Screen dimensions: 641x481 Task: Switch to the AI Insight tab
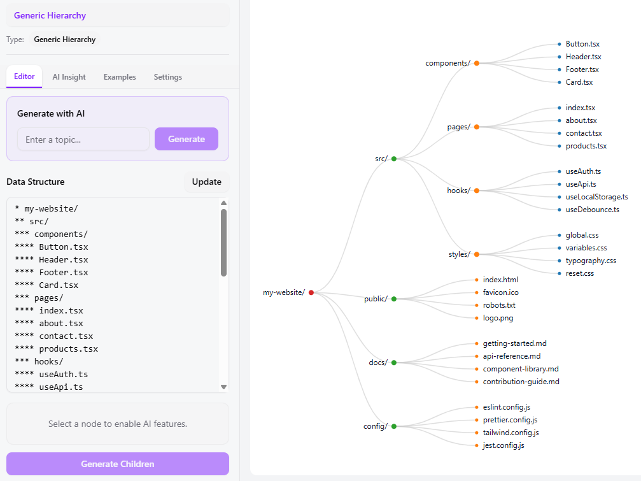pos(69,76)
